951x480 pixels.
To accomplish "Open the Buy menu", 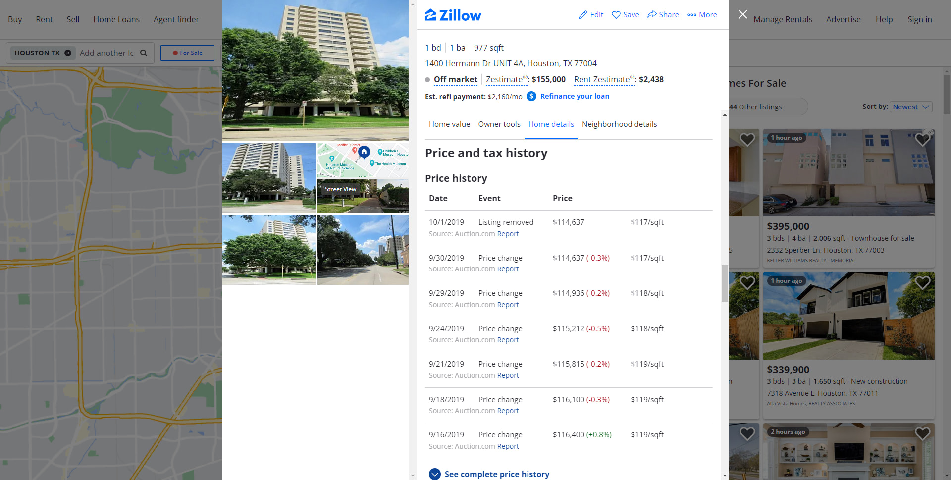I will (15, 19).
